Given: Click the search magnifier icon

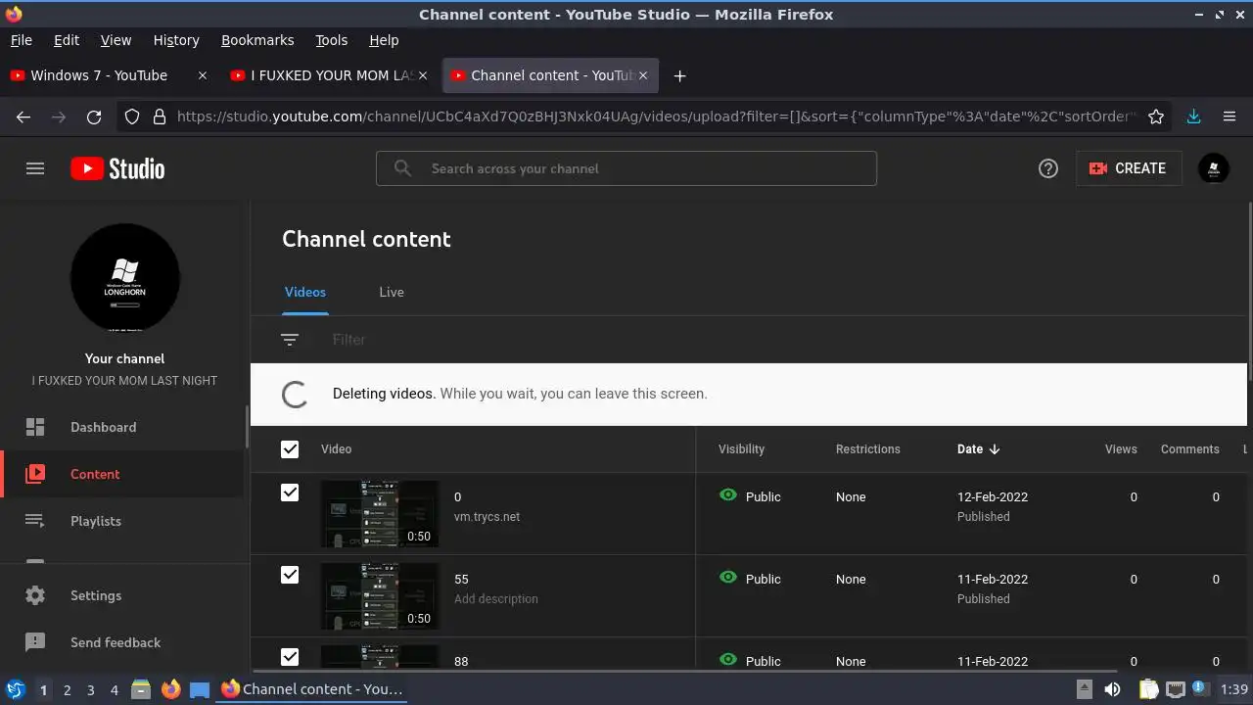Looking at the screenshot, I should click(x=402, y=168).
